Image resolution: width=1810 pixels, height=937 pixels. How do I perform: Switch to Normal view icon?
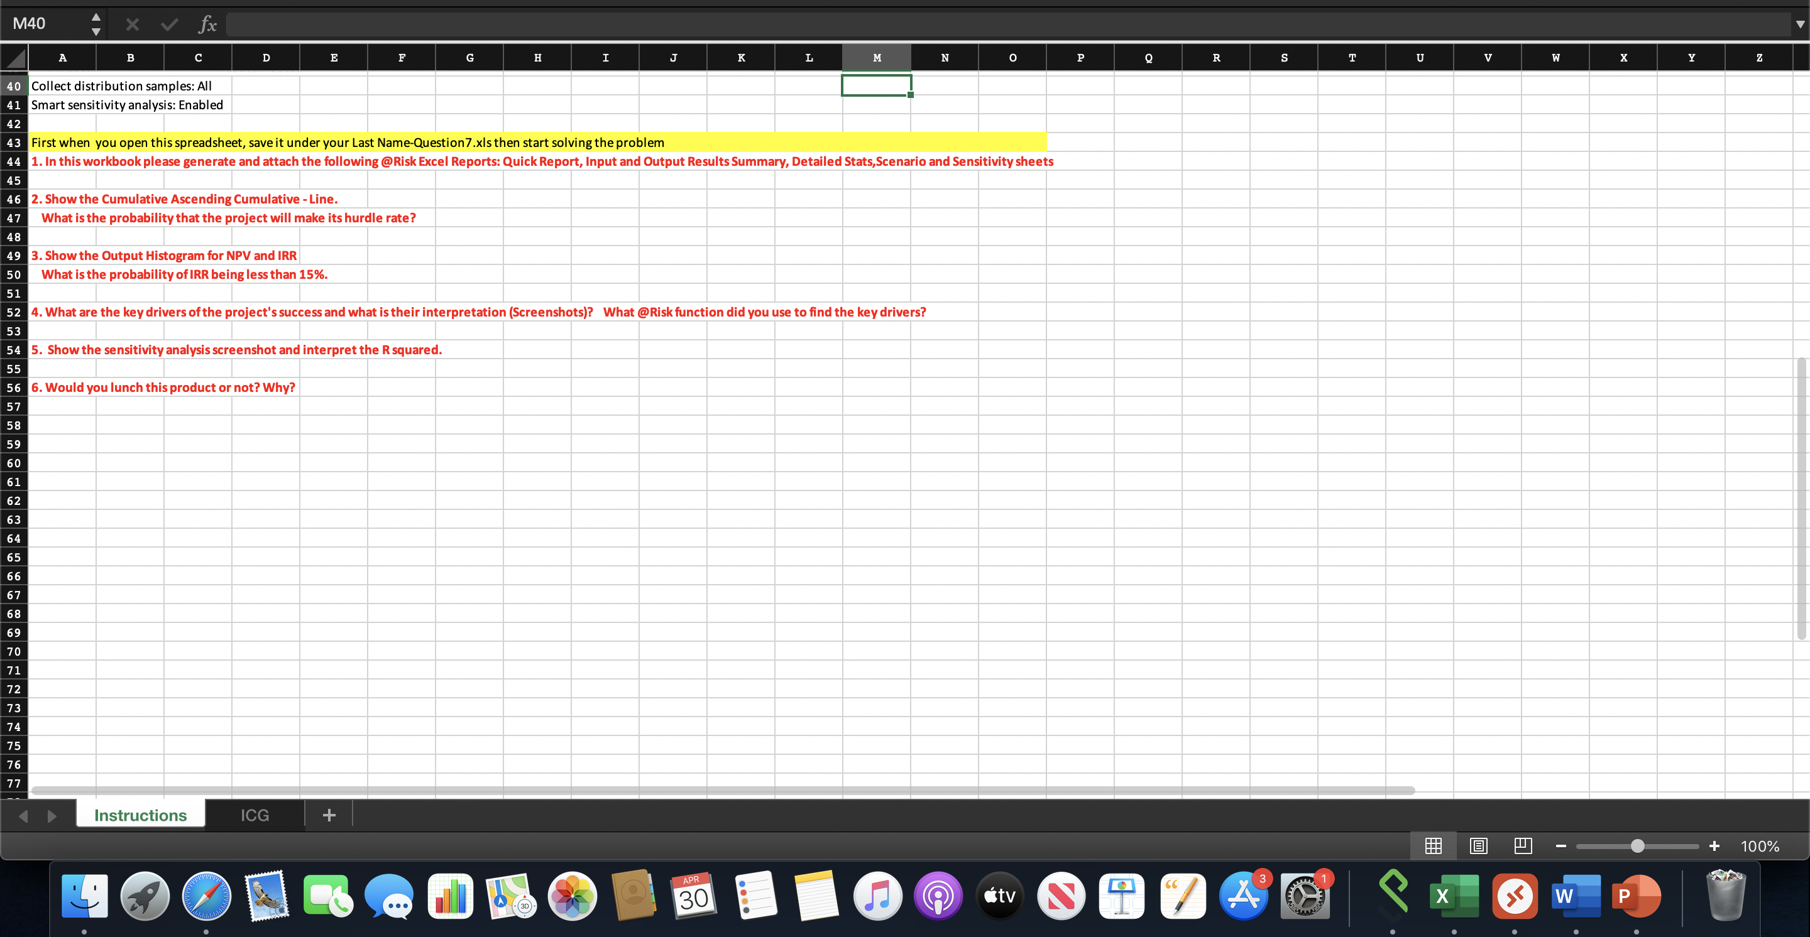[x=1433, y=846]
